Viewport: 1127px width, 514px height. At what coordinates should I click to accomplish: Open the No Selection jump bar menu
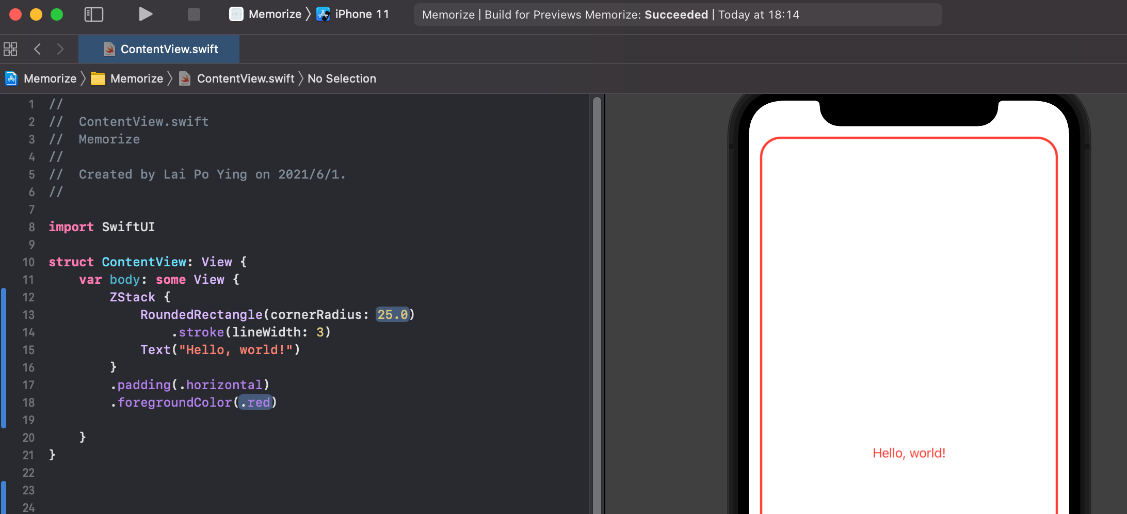coord(342,78)
